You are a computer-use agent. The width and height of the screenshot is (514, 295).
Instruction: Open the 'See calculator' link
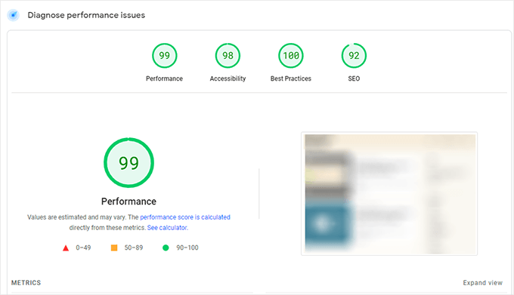point(167,228)
